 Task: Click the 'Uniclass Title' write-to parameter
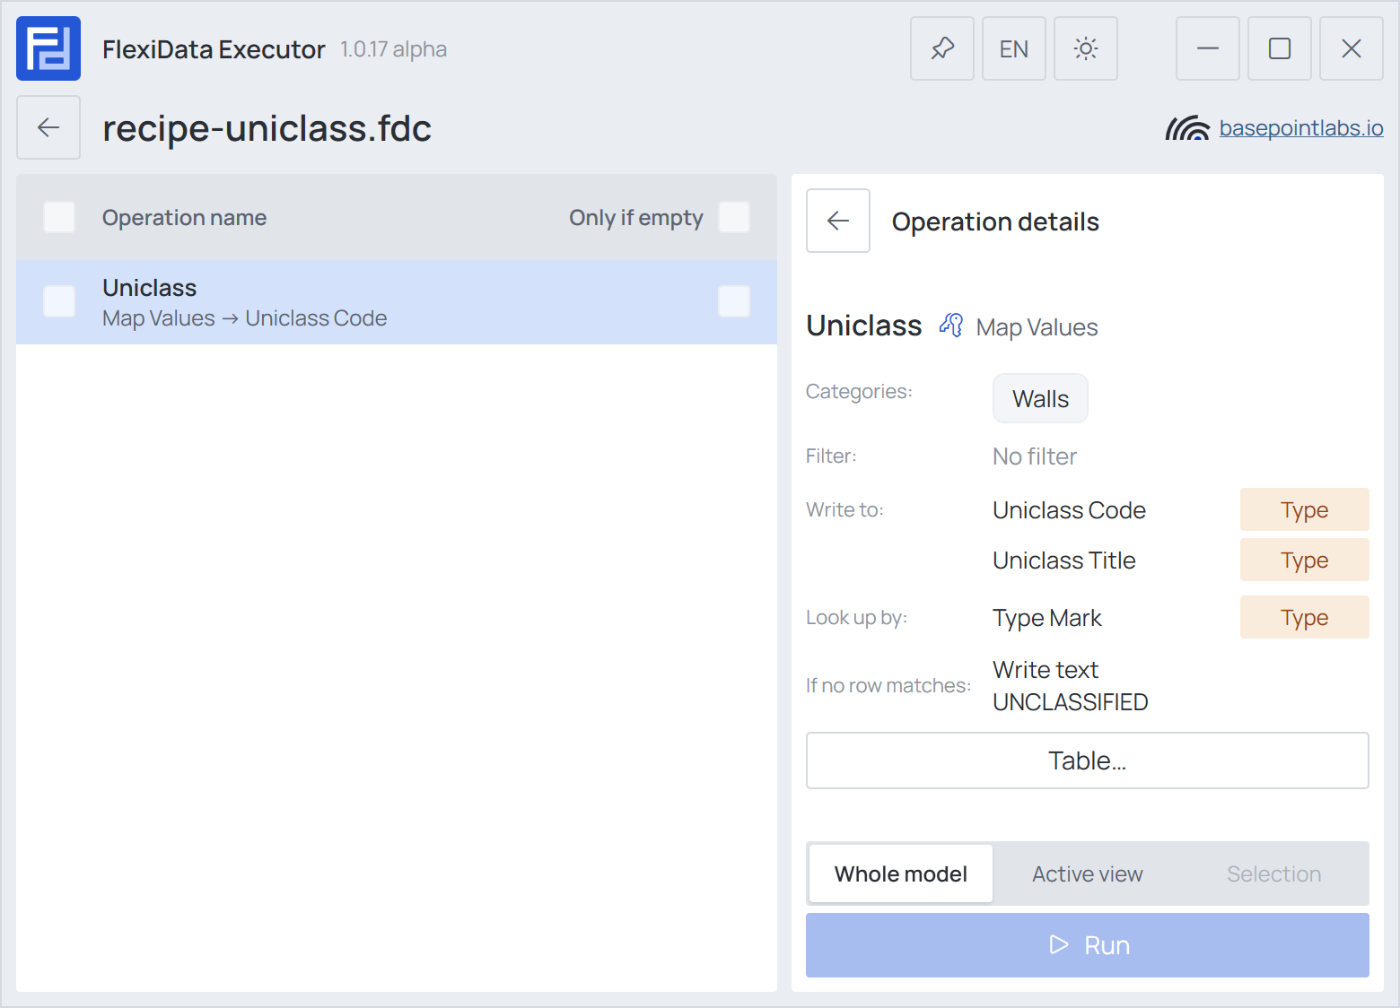click(x=1064, y=560)
